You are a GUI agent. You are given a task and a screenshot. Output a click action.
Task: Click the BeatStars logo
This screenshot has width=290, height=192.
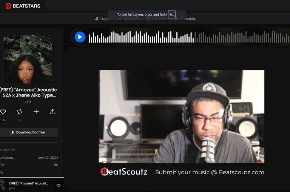coord(23,6)
